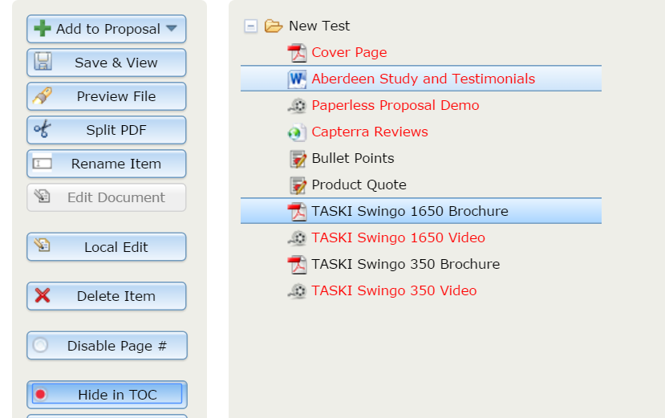Open the Add to Proposal dropdown arrow
The height and width of the screenshot is (418, 665).
click(x=172, y=28)
